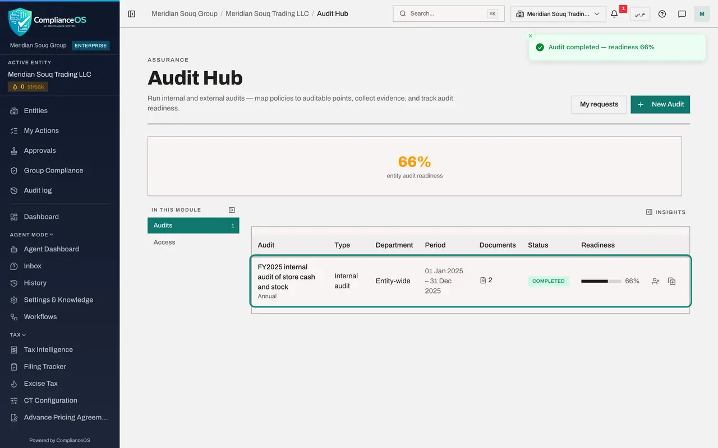
Task: Click the Approvals sidebar icon
Action: (14, 151)
